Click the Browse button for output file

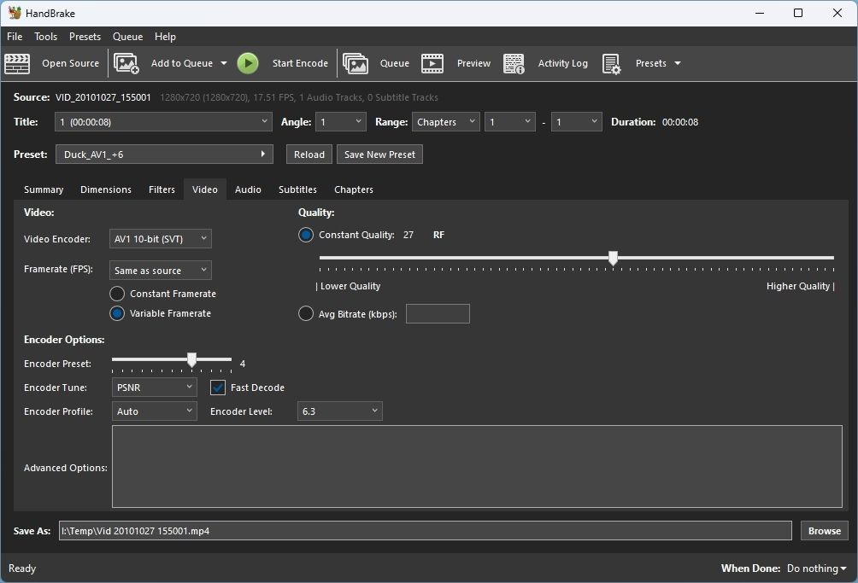coord(823,530)
